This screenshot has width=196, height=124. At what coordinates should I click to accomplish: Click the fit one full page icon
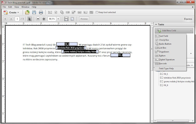pos(72,19)
